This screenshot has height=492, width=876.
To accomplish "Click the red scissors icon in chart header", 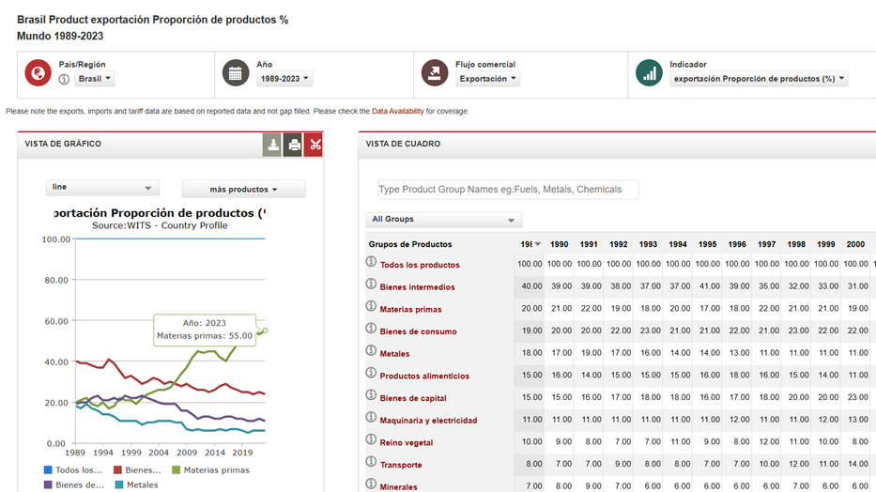I will (x=315, y=145).
